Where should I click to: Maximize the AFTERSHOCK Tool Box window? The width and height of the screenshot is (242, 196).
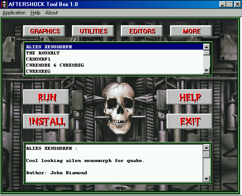point(229,4)
